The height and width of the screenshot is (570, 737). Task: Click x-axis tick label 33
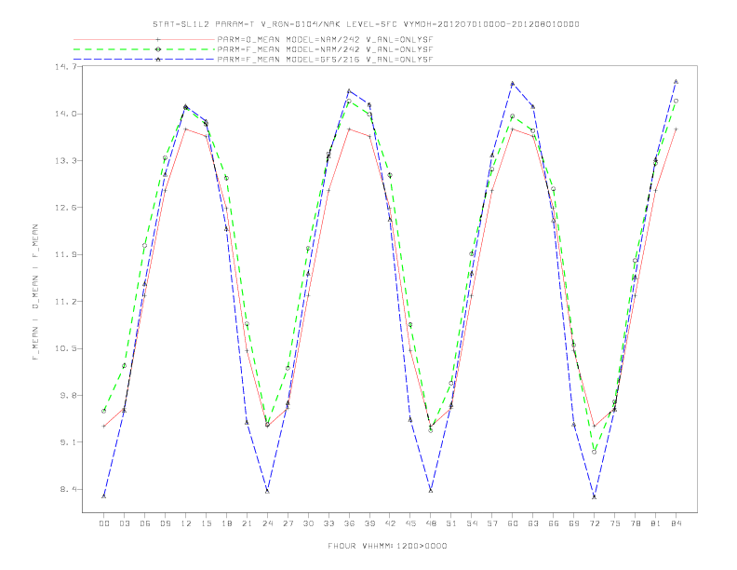click(x=328, y=523)
